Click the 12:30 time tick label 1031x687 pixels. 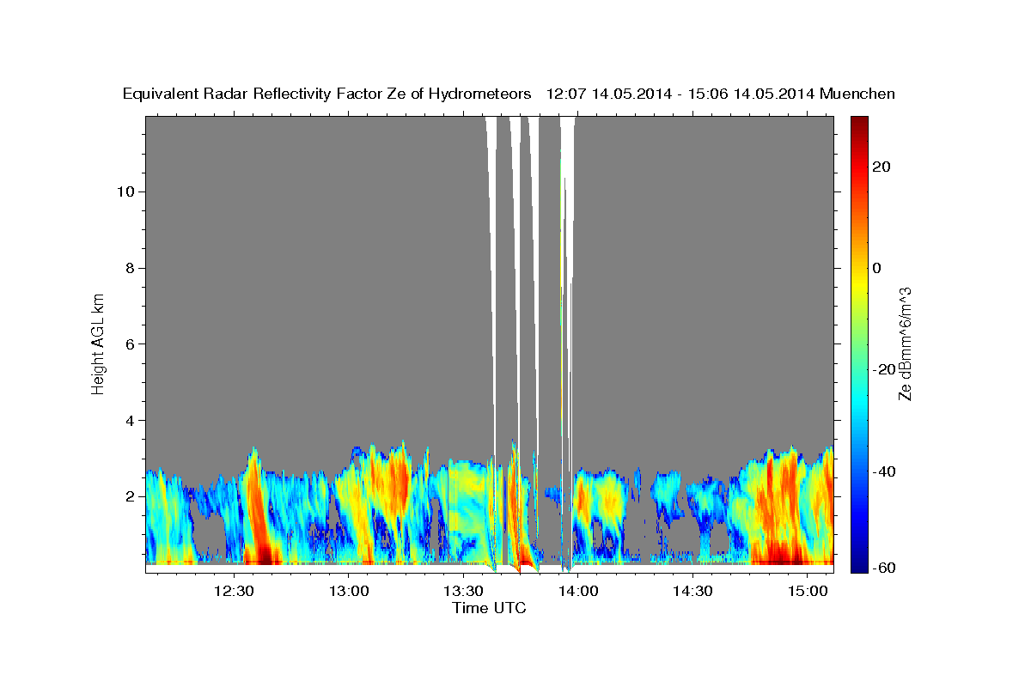(x=233, y=591)
